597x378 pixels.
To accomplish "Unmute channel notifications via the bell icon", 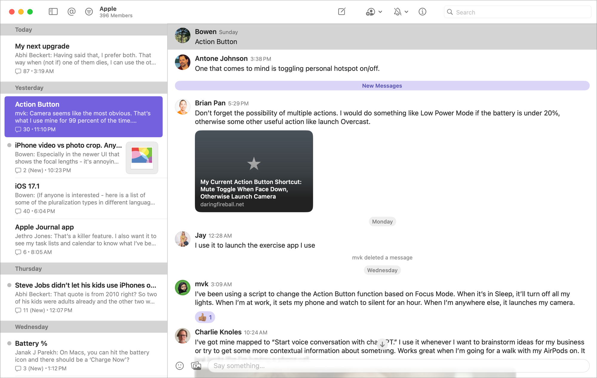I will pyautogui.click(x=398, y=12).
